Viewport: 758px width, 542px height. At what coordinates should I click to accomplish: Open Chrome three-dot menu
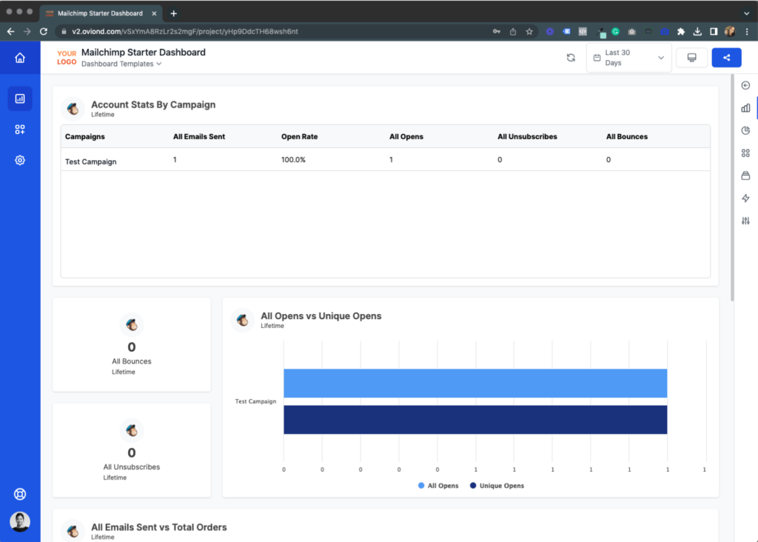click(x=747, y=31)
